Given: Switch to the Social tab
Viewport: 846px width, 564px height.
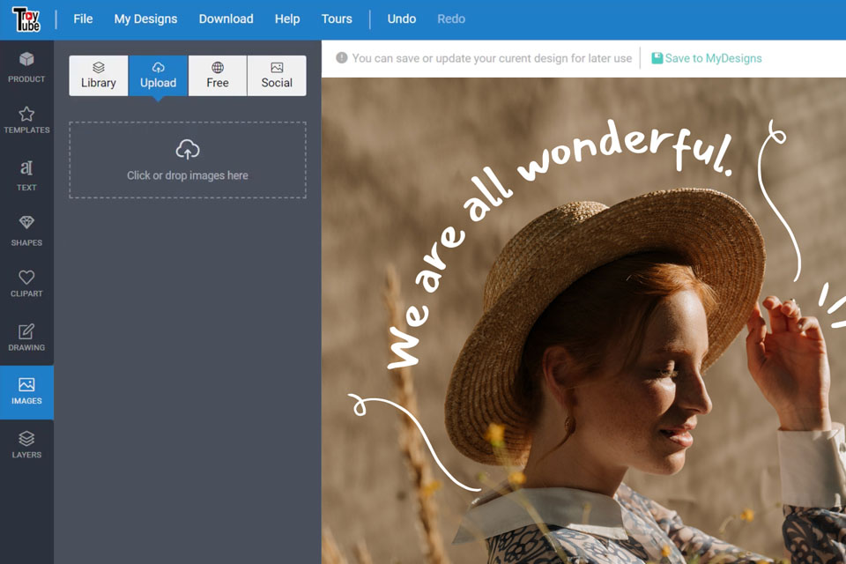Looking at the screenshot, I should 277,76.
